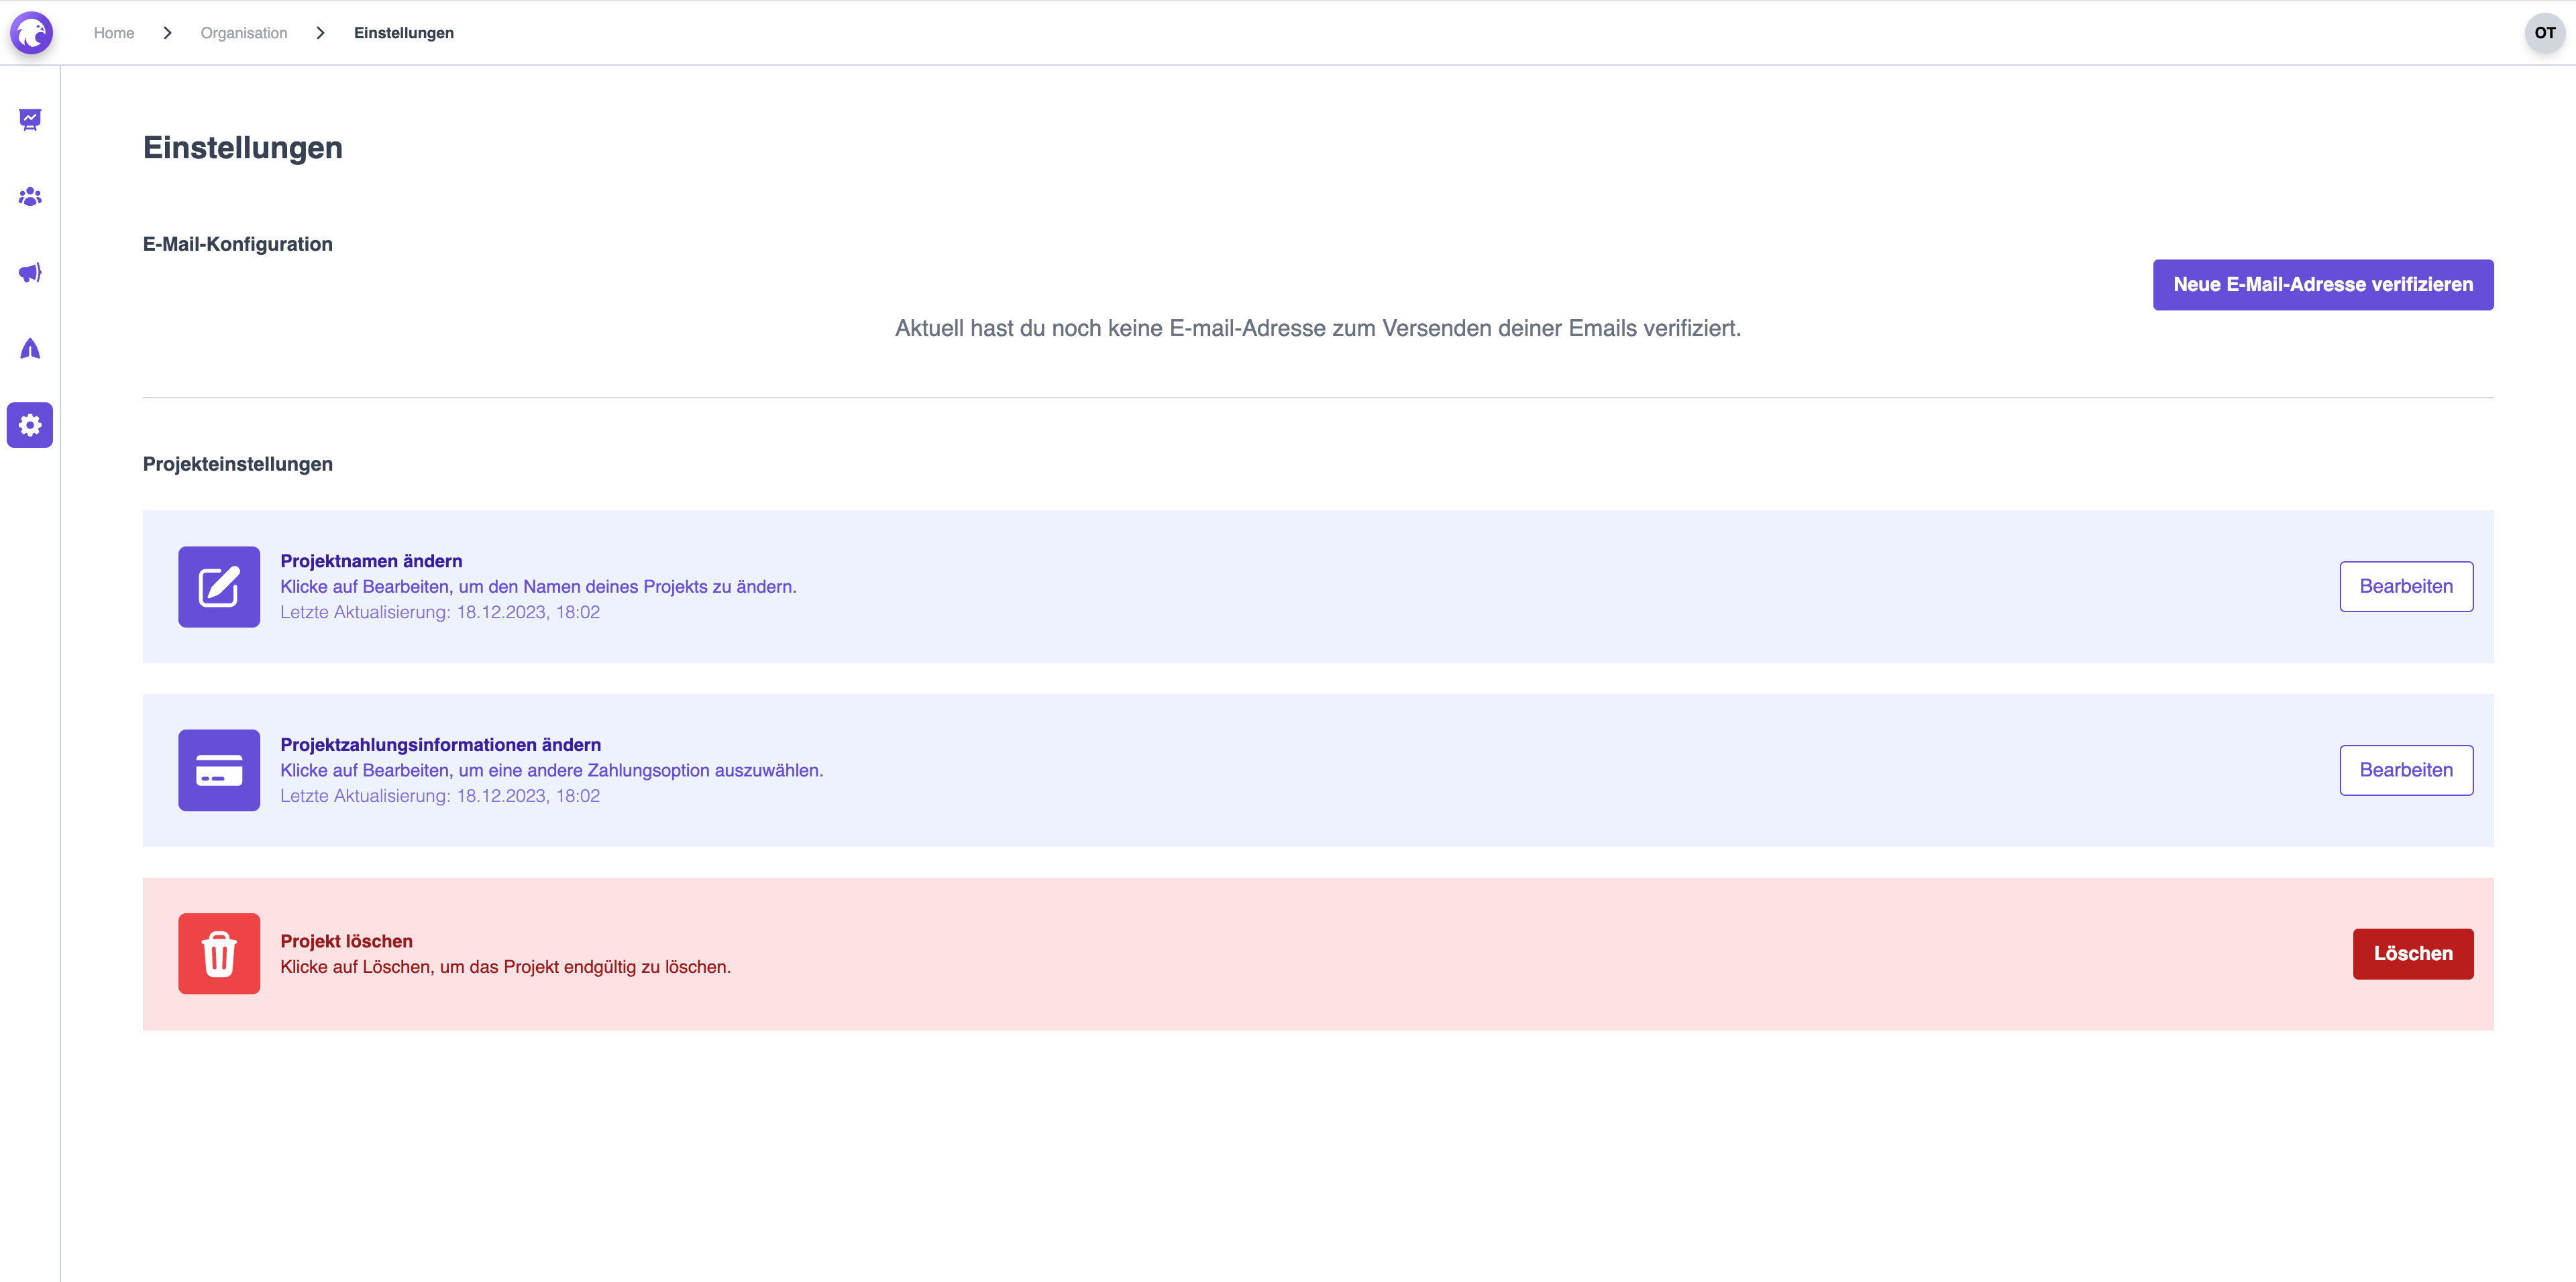Click the 'Projekt löschen' title
Viewport: 2576px width, 1282px height.
[346, 941]
